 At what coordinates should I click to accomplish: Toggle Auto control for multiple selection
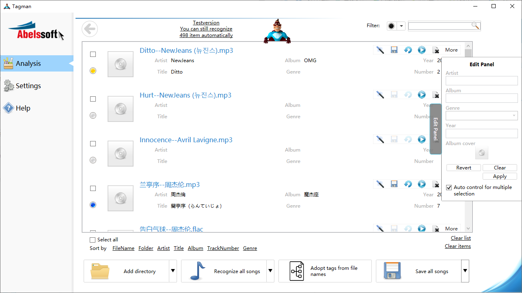[449, 187]
